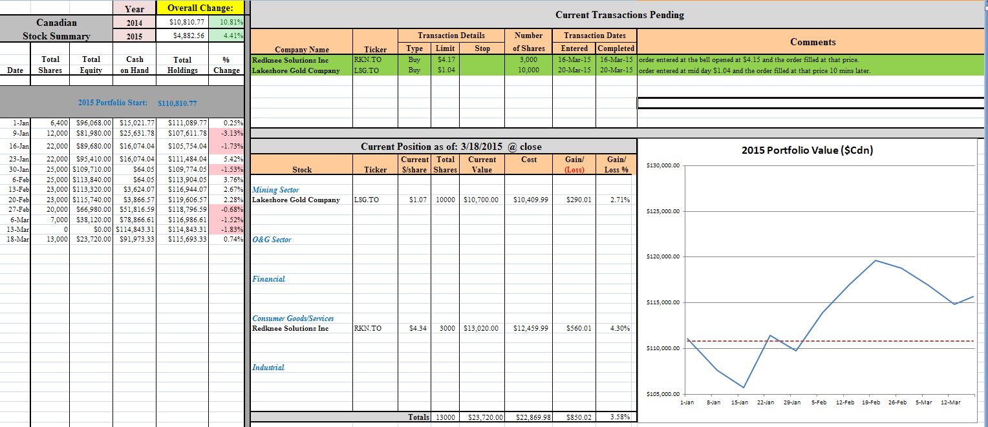Image resolution: width=988 pixels, height=427 pixels.
Task: Click the empty outlined comment cell
Action: click(x=812, y=103)
